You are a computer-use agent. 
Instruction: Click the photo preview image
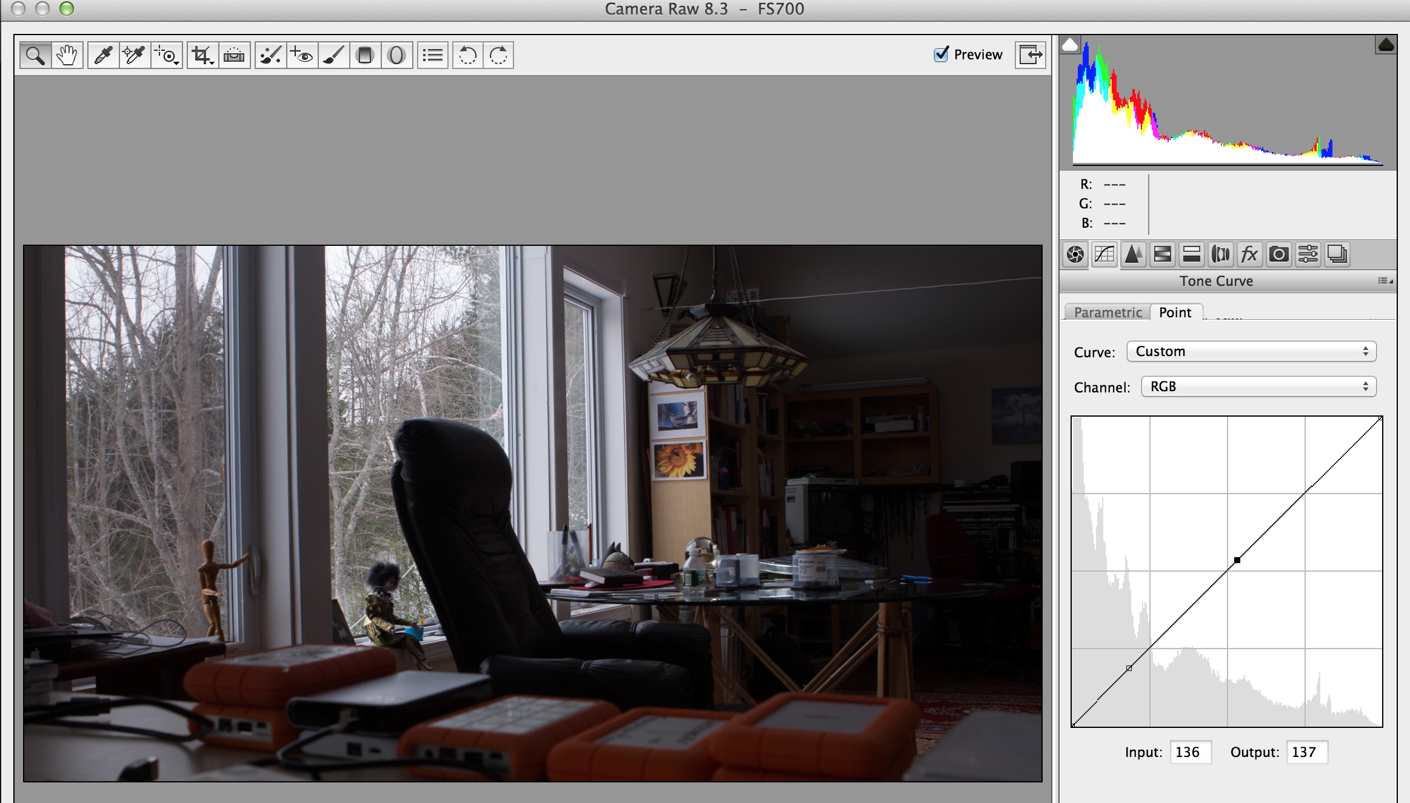coord(533,514)
